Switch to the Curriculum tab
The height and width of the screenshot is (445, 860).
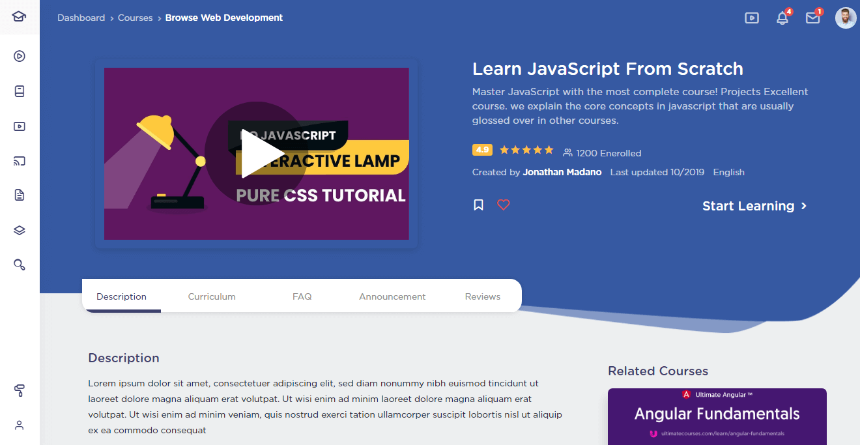pyautogui.click(x=212, y=296)
